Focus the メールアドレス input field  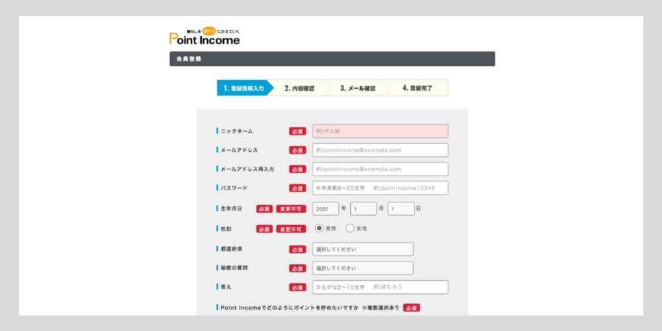(381, 150)
